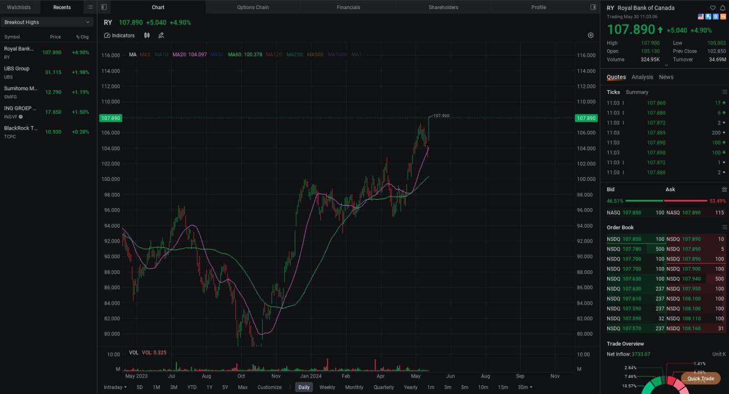This screenshot has height=394, width=729.
Task: Select the 15m candle interval
Action: [503, 387]
